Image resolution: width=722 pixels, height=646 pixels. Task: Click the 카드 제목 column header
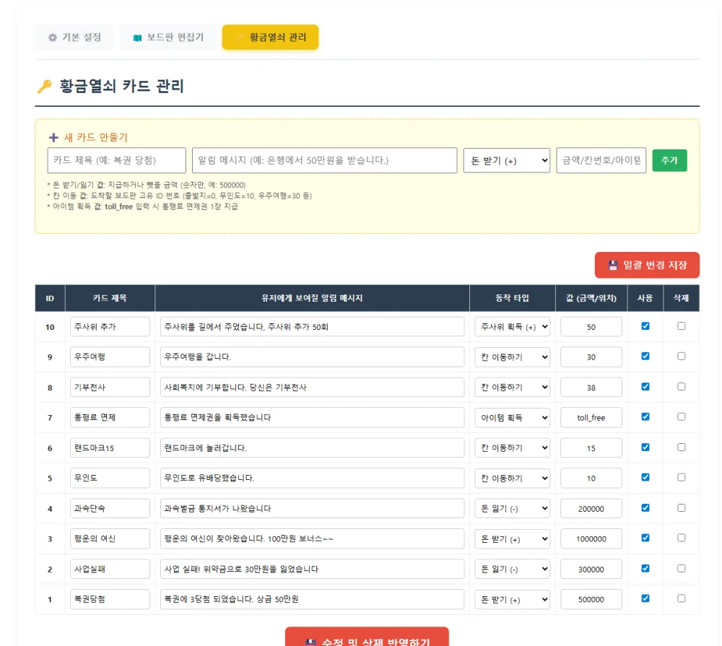(110, 298)
